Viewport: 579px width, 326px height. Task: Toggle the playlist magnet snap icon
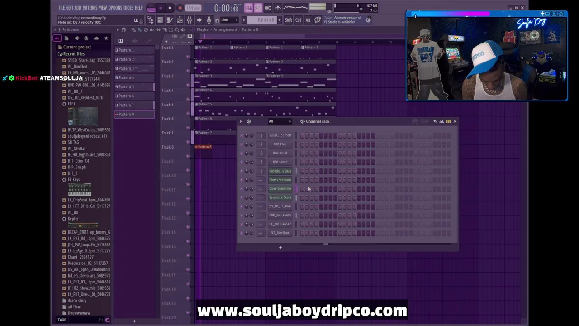tap(123, 30)
